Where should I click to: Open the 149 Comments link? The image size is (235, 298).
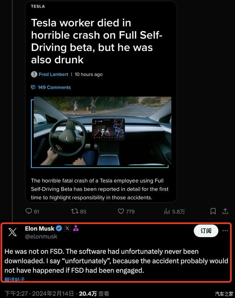click(x=54, y=87)
